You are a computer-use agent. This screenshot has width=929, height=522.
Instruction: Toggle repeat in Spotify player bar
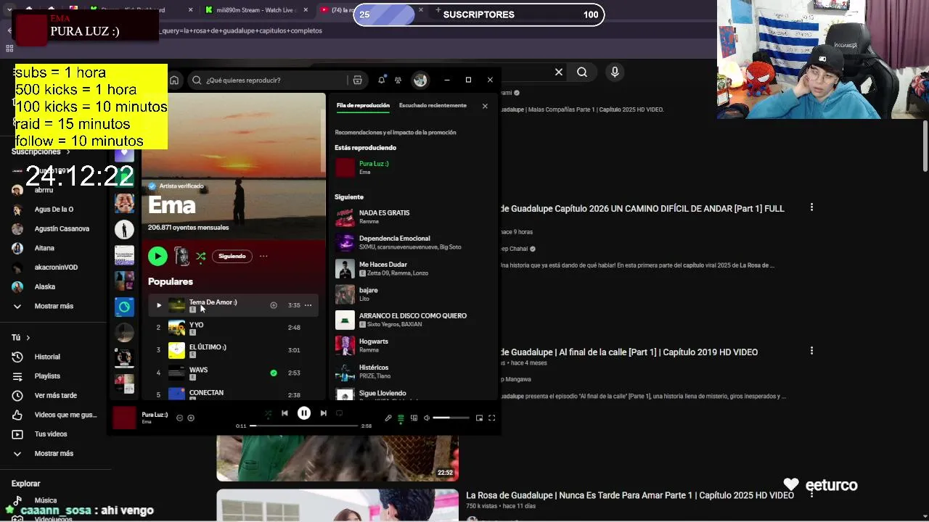coord(339,413)
